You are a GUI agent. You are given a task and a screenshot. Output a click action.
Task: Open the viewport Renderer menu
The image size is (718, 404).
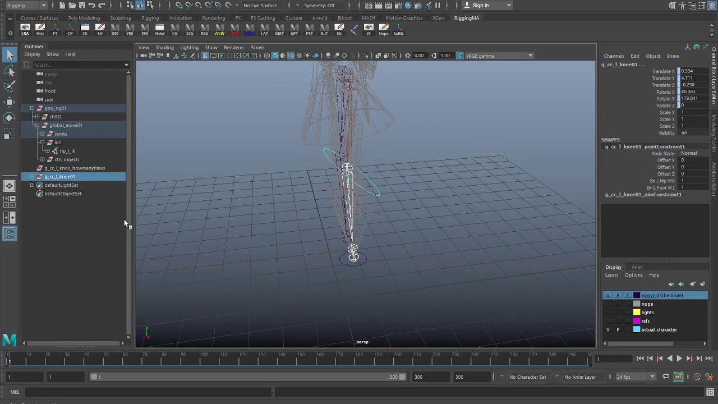tap(234, 48)
